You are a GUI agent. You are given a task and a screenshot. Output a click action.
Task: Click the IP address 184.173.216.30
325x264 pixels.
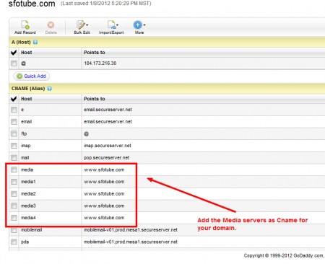(100, 63)
